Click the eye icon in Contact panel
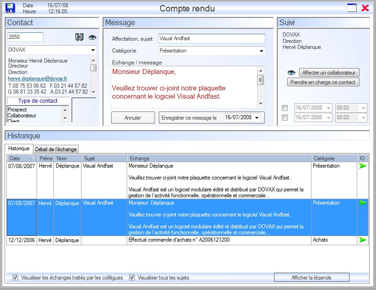Screen dimensions: 376x290 coord(92,37)
